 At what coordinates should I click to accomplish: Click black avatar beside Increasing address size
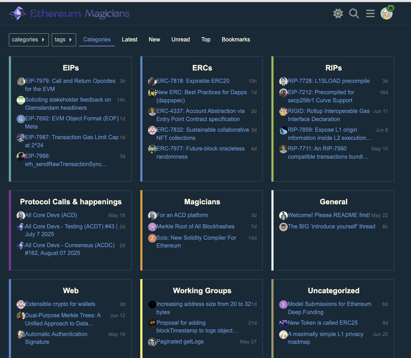click(152, 304)
